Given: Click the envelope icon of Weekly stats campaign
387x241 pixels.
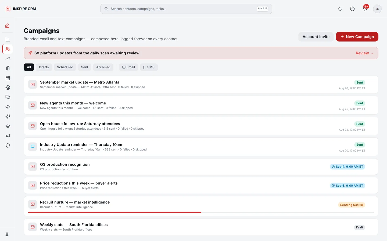Looking at the screenshot, I should click(x=33, y=227).
